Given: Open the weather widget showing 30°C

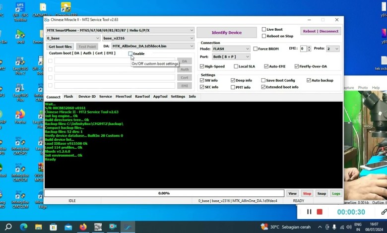Looking at the screenshot, I should point(286,227).
